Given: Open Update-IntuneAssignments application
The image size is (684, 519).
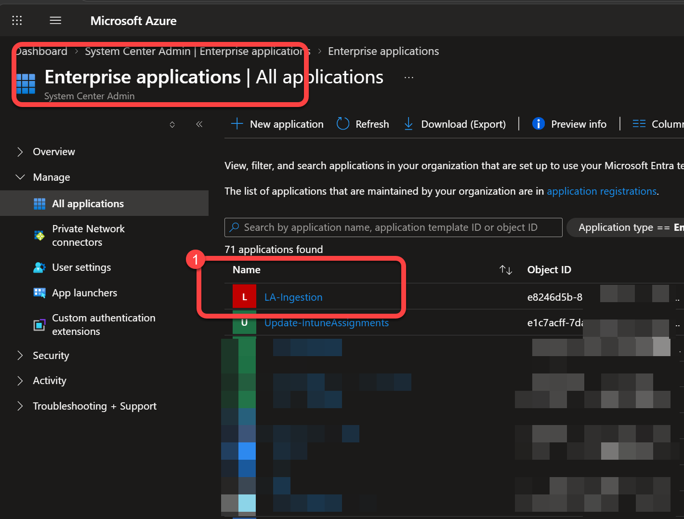Looking at the screenshot, I should coord(327,323).
